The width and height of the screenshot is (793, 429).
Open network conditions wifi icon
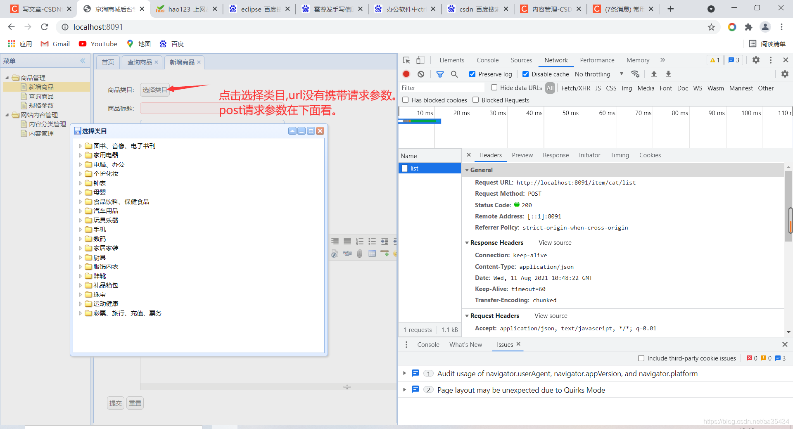pyautogui.click(x=635, y=74)
